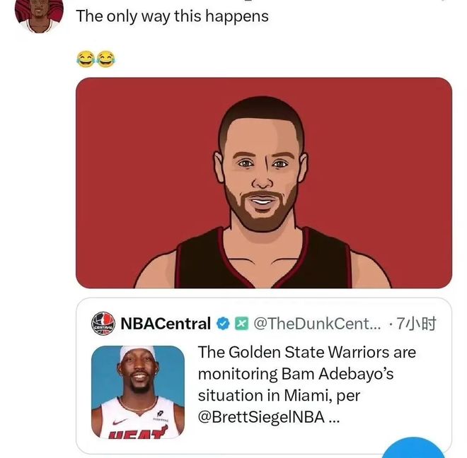Click the @TheDunkCent... handle
467x458 pixels.
(x=316, y=324)
